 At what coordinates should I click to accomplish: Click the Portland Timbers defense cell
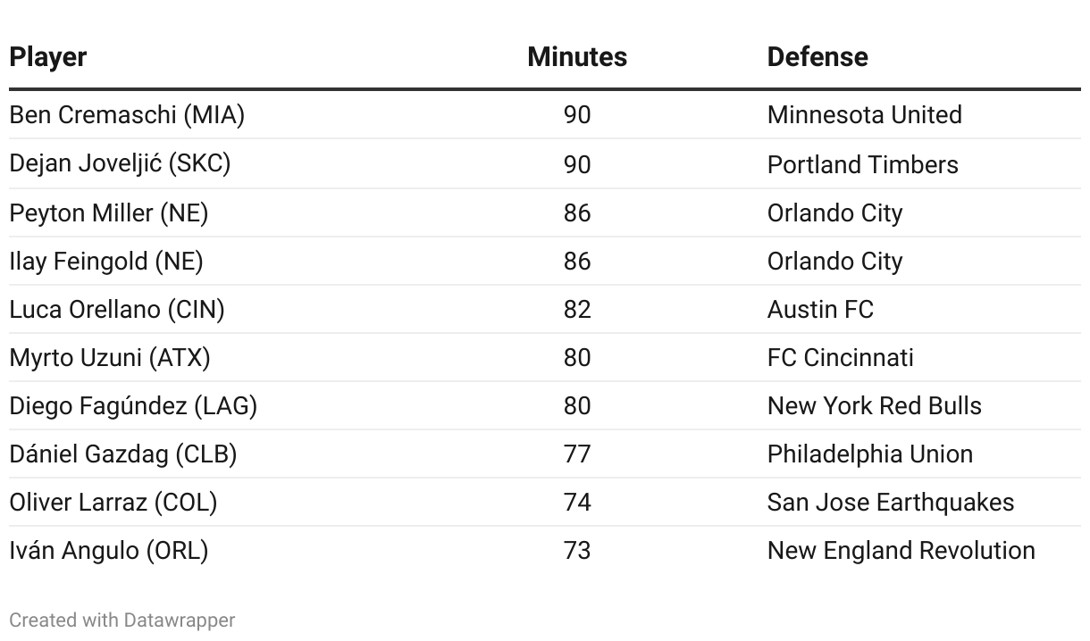862,164
